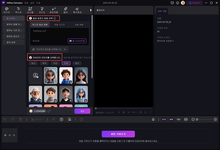The width and height of the screenshot is (220, 150).
Task: Choose the gray-haired girl with glasses avatar
Action: [x=51, y=75]
